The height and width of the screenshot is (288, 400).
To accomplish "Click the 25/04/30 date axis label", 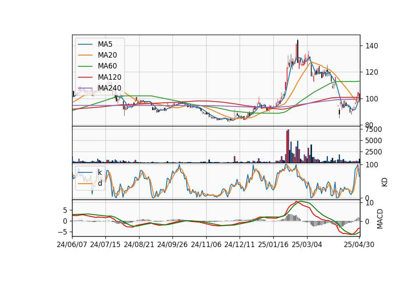I will pyautogui.click(x=359, y=245).
